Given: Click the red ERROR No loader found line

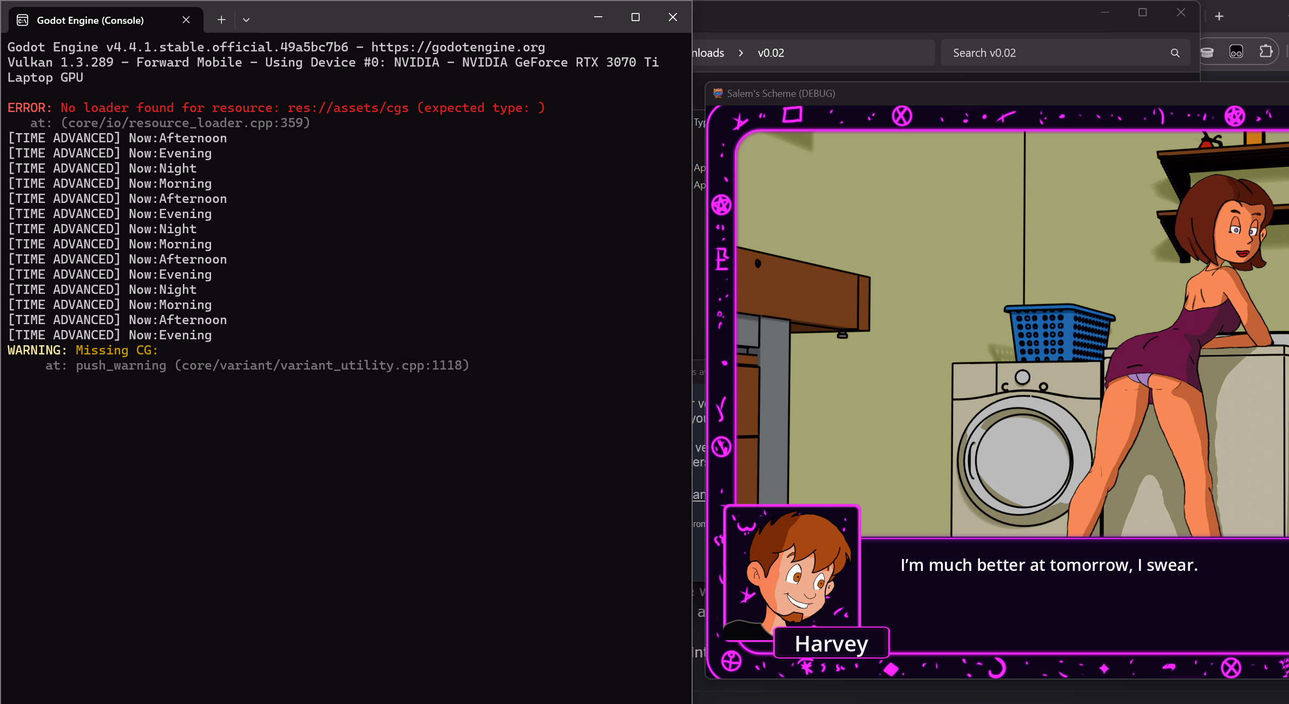Looking at the screenshot, I should pyautogui.click(x=276, y=108).
